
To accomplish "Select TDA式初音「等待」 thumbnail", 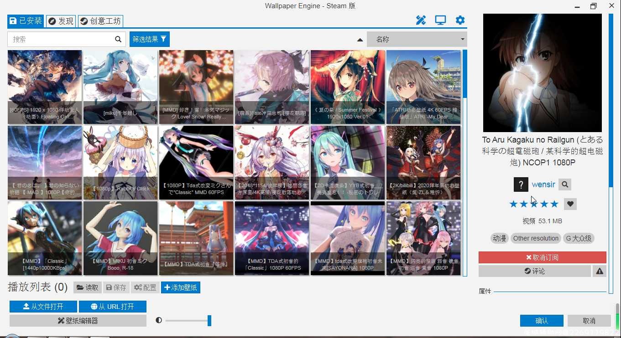I will coord(196,238).
